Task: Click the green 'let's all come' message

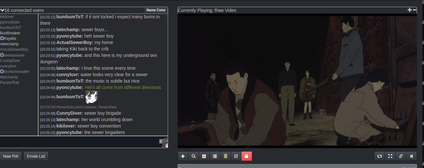Action: [123, 87]
